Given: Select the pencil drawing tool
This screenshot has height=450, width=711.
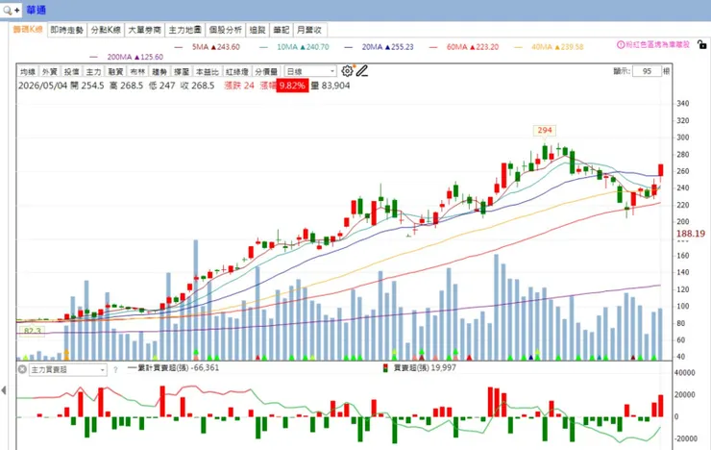Looking at the screenshot, I should [362, 71].
